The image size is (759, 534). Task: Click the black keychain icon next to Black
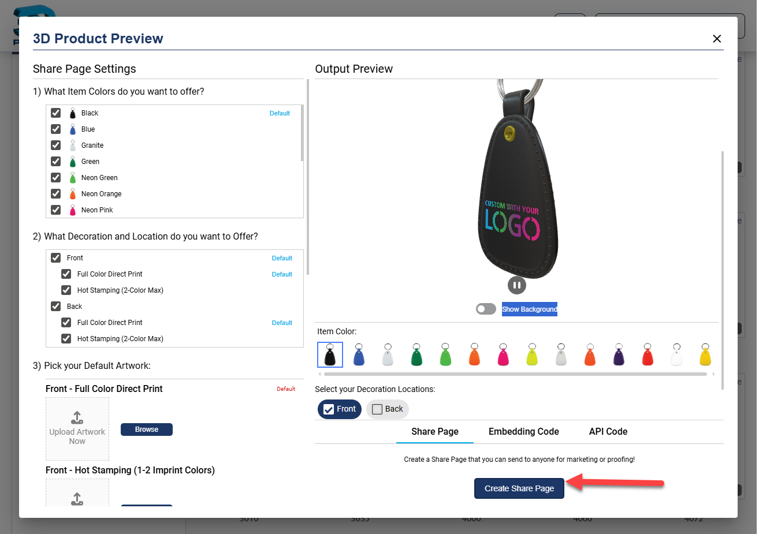(73, 113)
